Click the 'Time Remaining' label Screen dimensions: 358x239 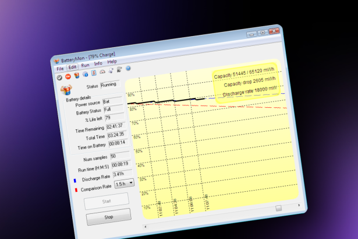point(90,129)
